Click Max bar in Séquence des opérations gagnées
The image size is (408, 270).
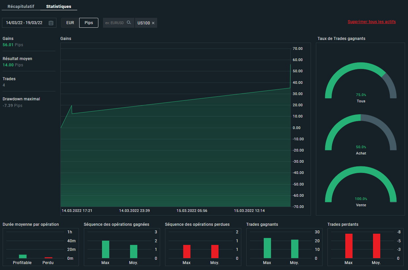pyautogui.click(x=105, y=249)
